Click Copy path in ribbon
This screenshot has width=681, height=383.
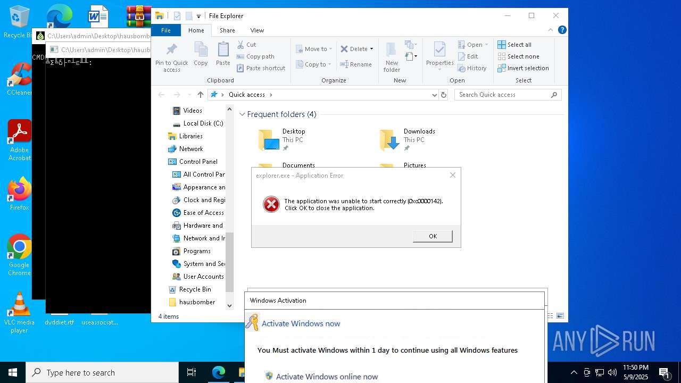click(x=255, y=56)
